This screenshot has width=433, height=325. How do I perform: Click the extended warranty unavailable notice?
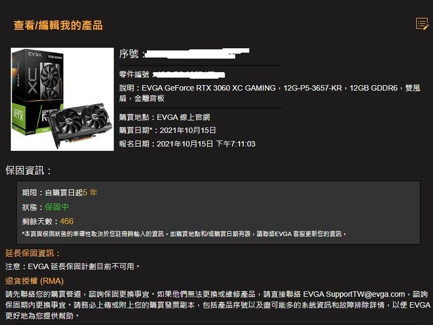tap(73, 266)
